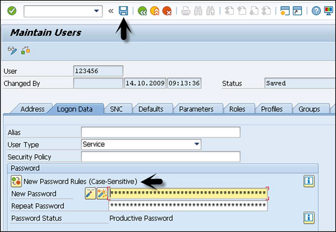This screenshot has height=232, width=336.
Task: Switch to the Groups tab
Action: click(309, 109)
